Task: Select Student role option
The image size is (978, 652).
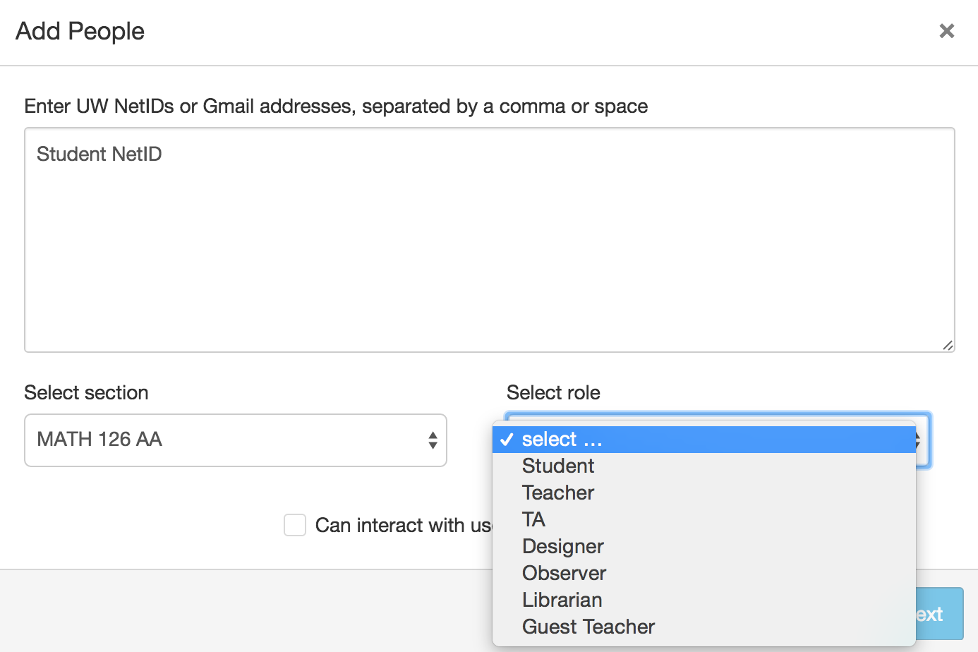Action: coord(704,466)
